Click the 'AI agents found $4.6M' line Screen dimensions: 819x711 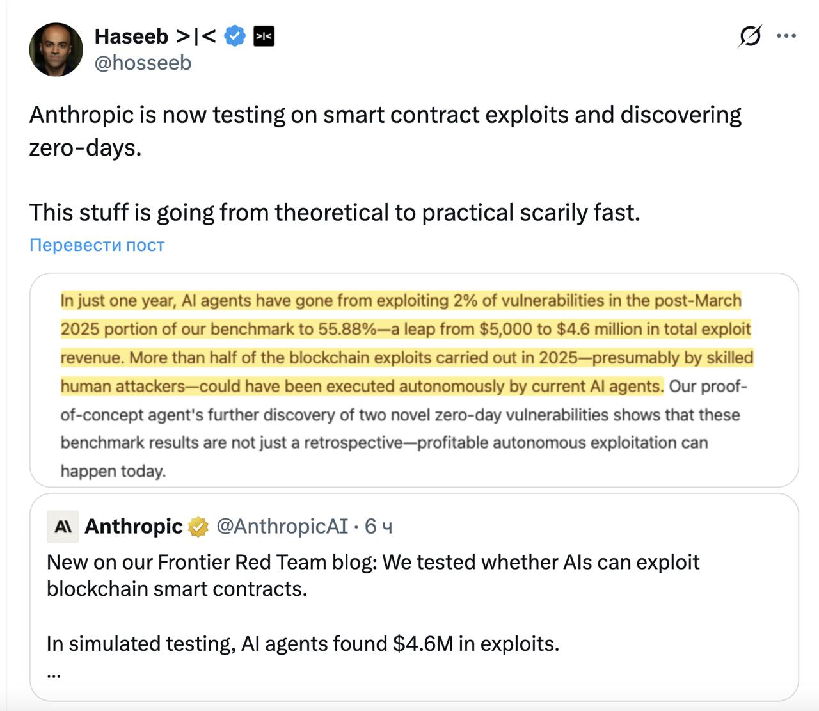pyautogui.click(x=303, y=643)
